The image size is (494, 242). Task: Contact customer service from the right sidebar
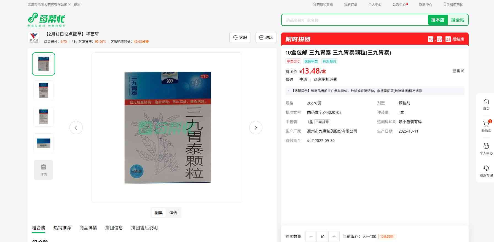486,171
